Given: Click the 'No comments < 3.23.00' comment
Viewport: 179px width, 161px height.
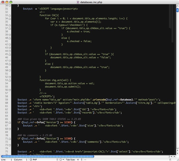Looking at the screenshot, I should click(x=35, y=135).
